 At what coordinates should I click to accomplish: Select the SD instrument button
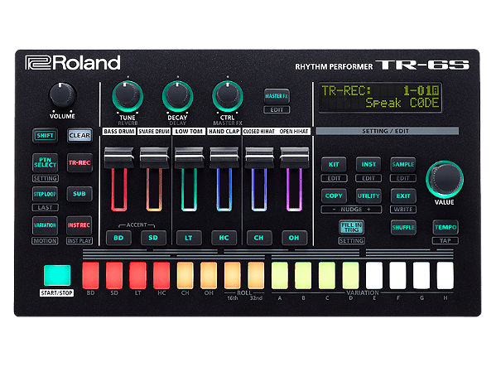coord(153,238)
